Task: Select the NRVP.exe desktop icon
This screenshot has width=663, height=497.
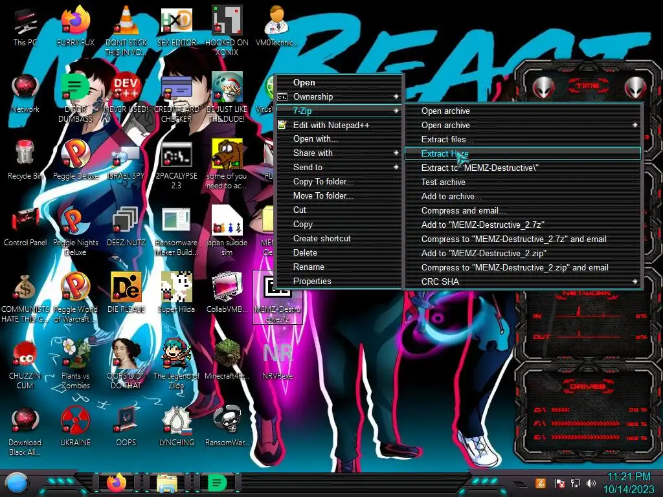Action: 277,360
